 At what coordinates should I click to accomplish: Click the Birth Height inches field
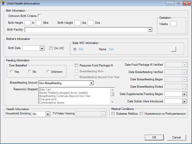pyautogui.click(x=28, y=23)
